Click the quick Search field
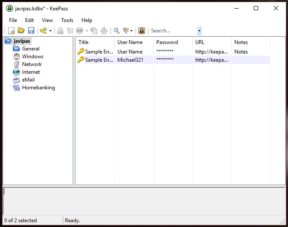This screenshot has width=288, height=227. tap(174, 31)
